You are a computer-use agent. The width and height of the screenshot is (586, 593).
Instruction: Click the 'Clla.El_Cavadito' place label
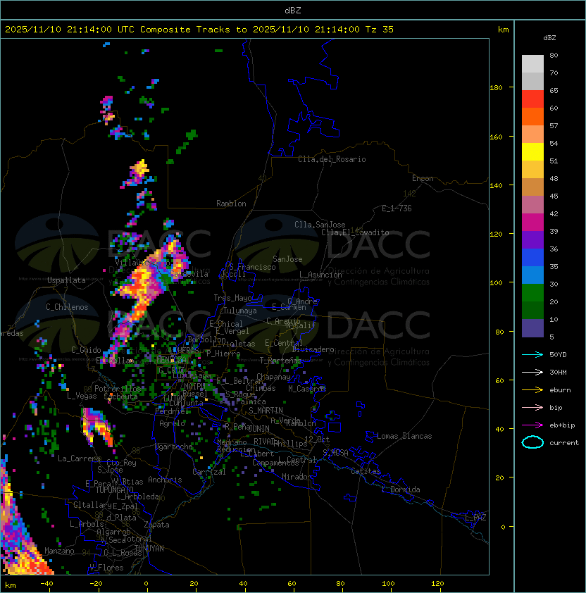(355, 232)
